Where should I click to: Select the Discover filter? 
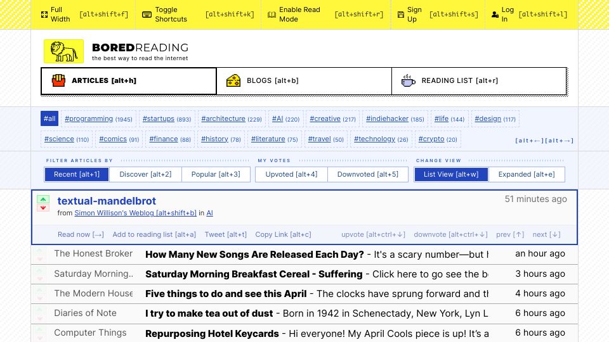145,175
